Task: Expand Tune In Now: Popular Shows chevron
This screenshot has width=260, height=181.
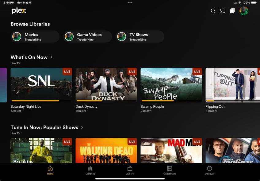Action: pyautogui.click(x=82, y=127)
